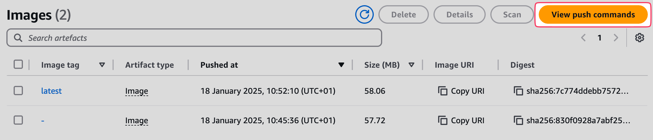Click View push commands button
653x140 pixels.
coord(593,14)
